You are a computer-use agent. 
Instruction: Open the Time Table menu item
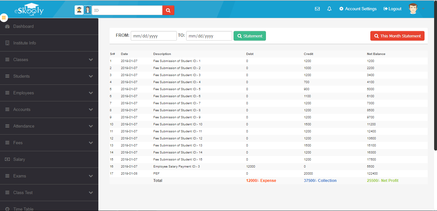(x=49, y=206)
